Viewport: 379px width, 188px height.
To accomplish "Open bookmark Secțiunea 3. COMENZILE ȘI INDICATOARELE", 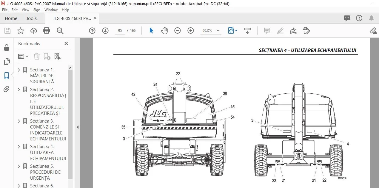I will pos(48,130).
